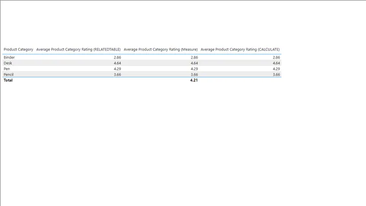Click Desk RELATEDTABLE value 4.64
366x206 pixels.
pos(117,63)
